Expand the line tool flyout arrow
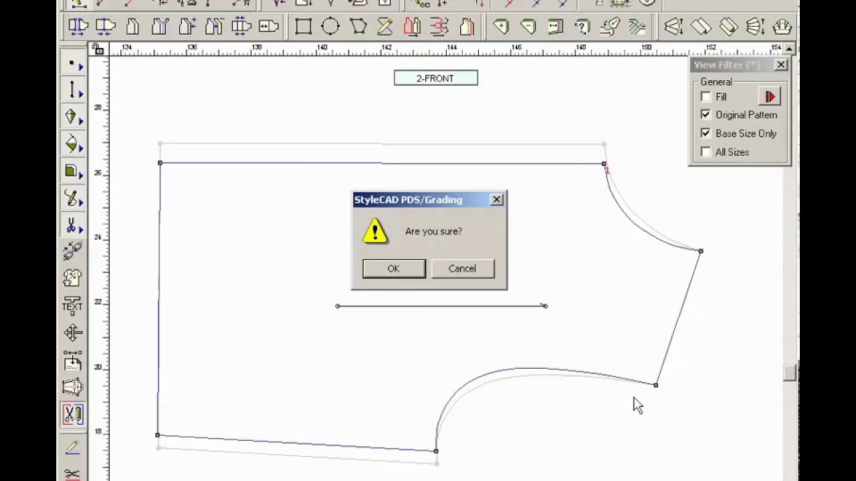This screenshot has width=856, height=481. 81,94
